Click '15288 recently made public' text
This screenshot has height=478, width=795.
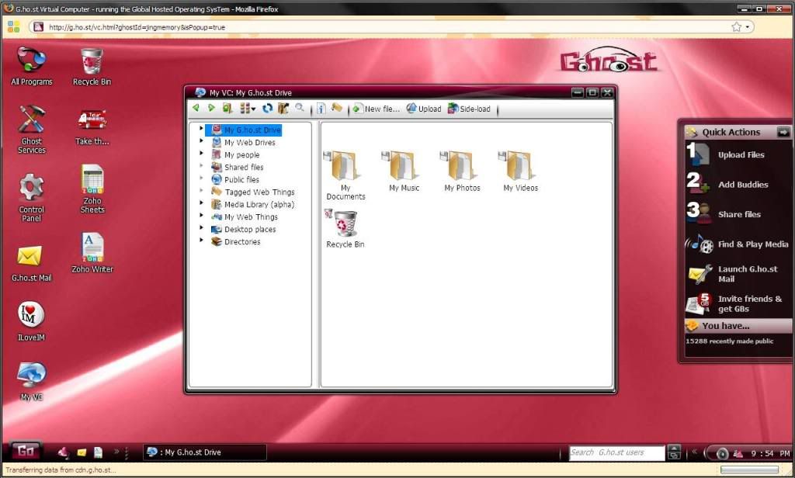[729, 341]
